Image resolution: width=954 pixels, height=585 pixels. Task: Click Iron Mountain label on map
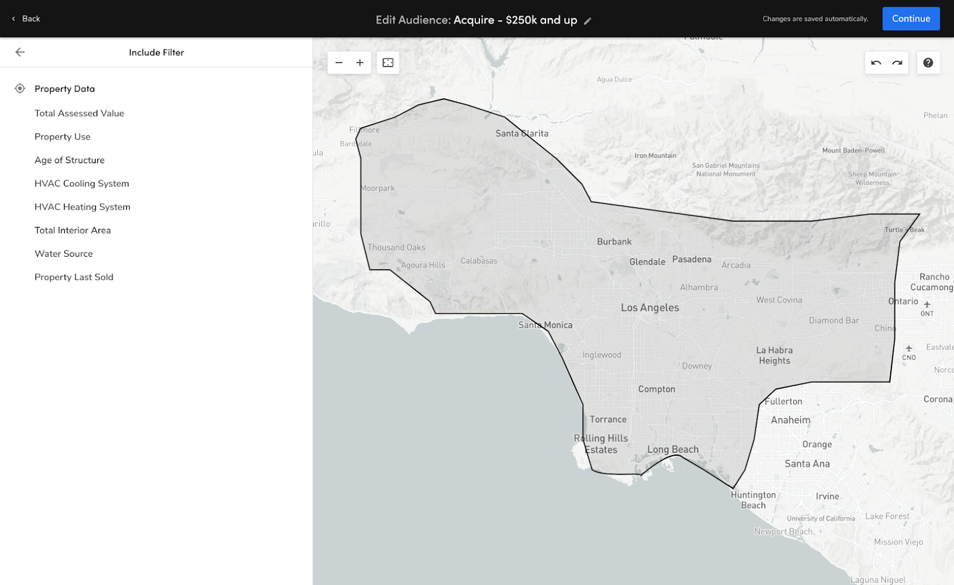(x=655, y=155)
